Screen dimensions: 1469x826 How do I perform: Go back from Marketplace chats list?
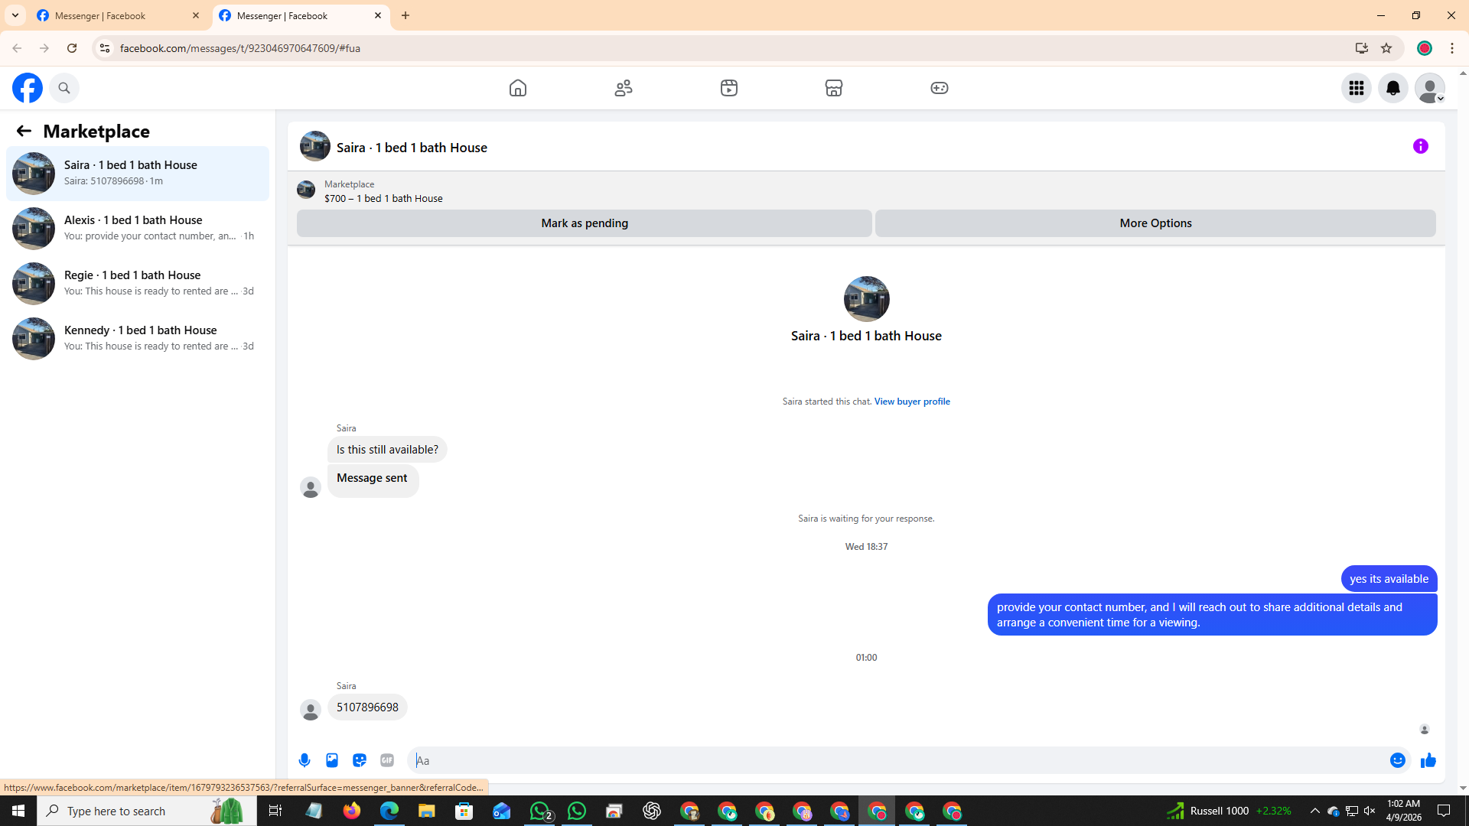(x=24, y=132)
